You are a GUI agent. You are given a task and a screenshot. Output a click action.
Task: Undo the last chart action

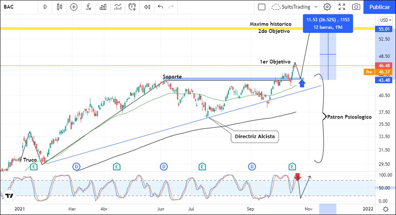(160, 7)
